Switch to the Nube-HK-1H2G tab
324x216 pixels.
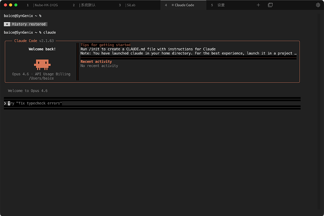[46, 5]
